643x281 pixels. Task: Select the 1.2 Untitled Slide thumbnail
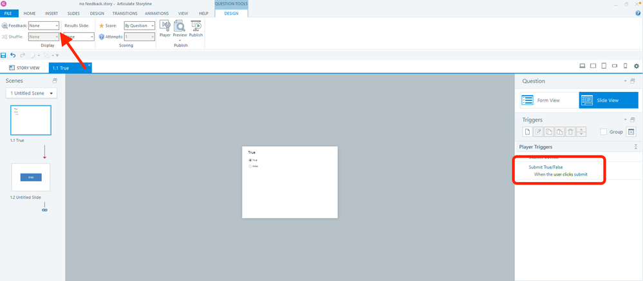(31, 177)
